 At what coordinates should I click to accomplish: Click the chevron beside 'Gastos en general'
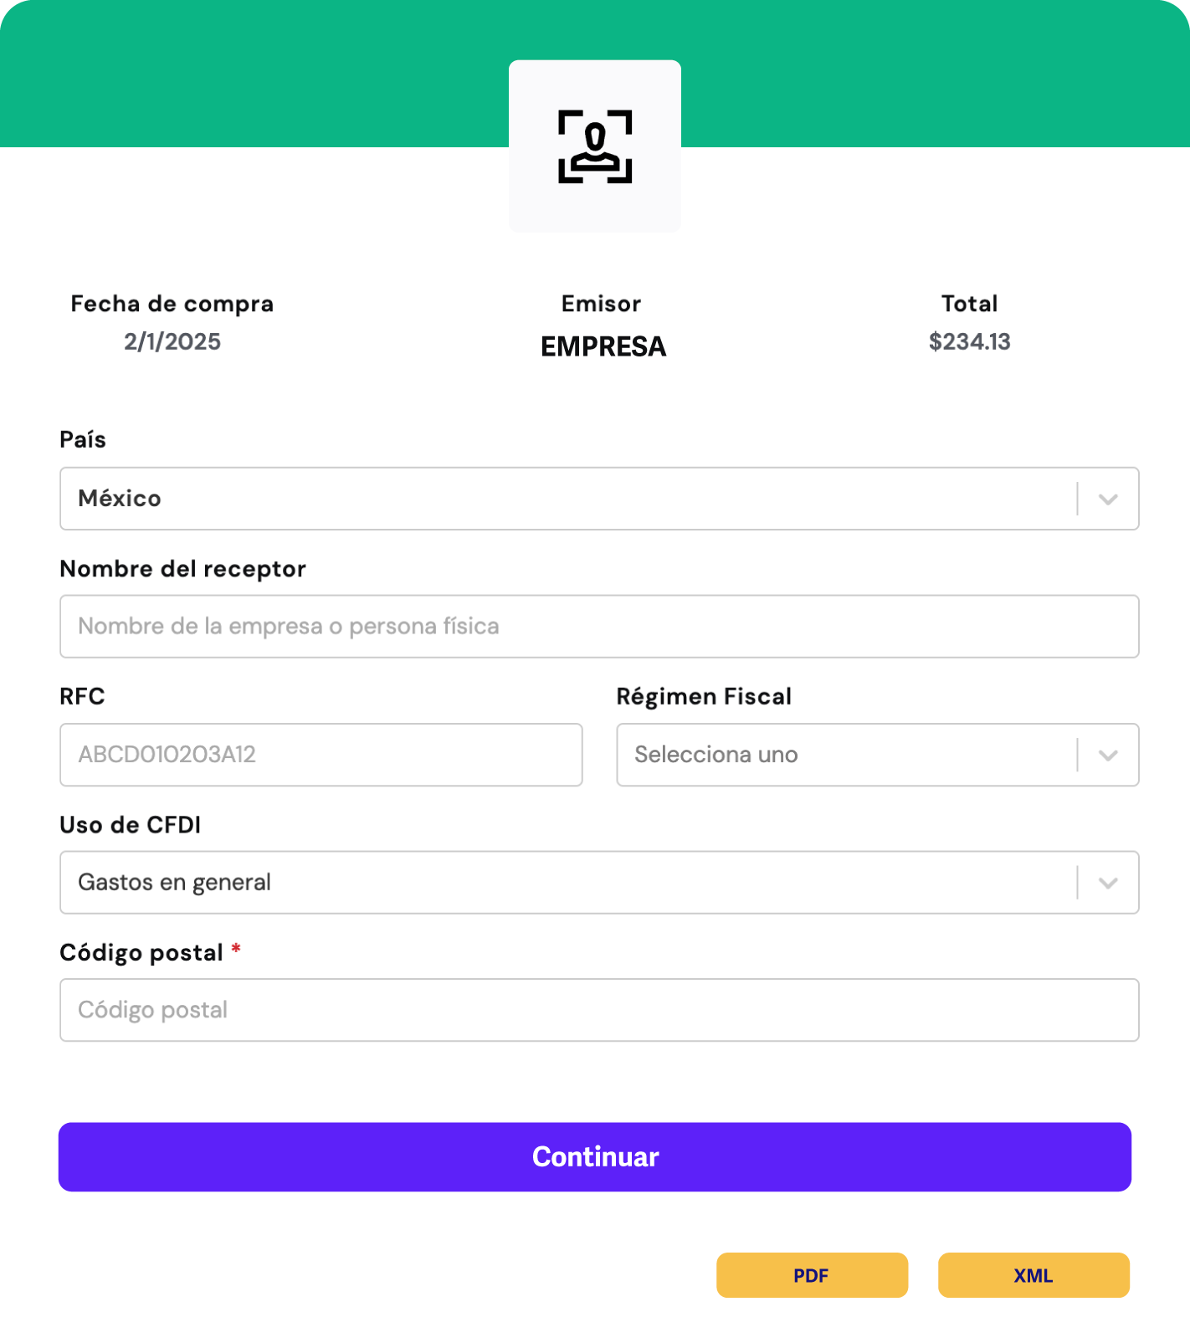point(1108,884)
